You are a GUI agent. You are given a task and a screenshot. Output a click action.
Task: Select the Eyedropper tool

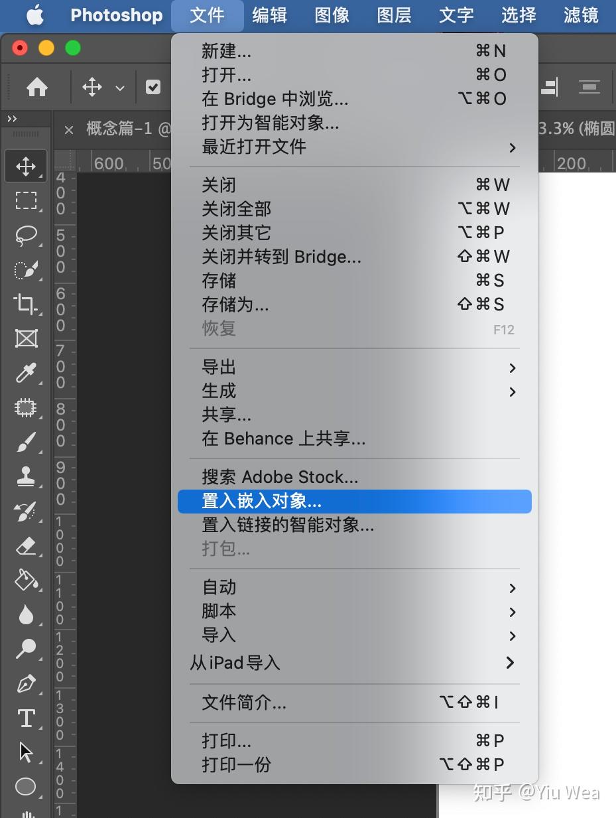26,373
